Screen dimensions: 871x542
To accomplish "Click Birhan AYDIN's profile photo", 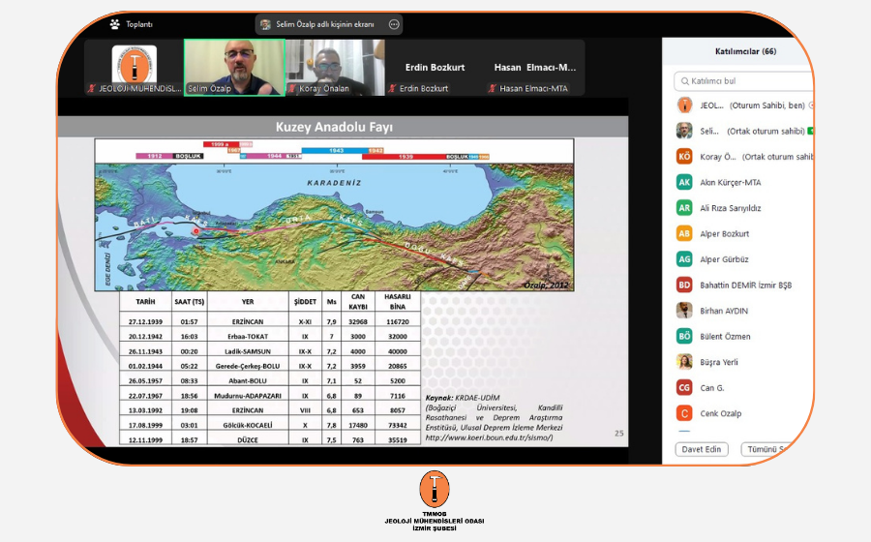I will coord(684,311).
